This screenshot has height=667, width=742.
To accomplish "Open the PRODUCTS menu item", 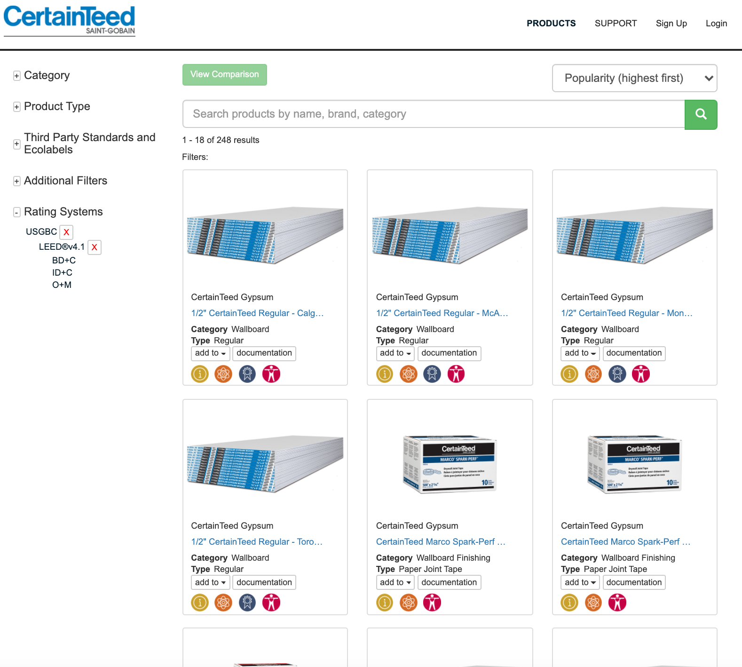I will point(551,24).
